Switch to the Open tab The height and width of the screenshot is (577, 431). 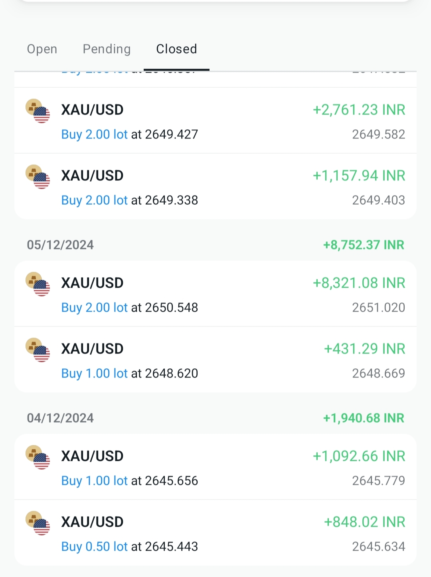(42, 49)
